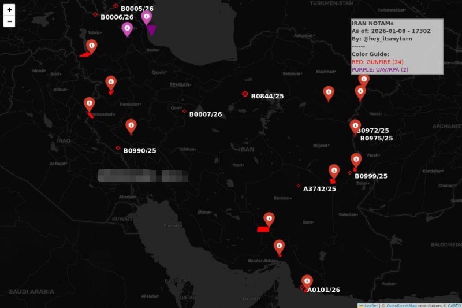Click the RED: GUNFIRE (24) legend entry

pos(378,62)
